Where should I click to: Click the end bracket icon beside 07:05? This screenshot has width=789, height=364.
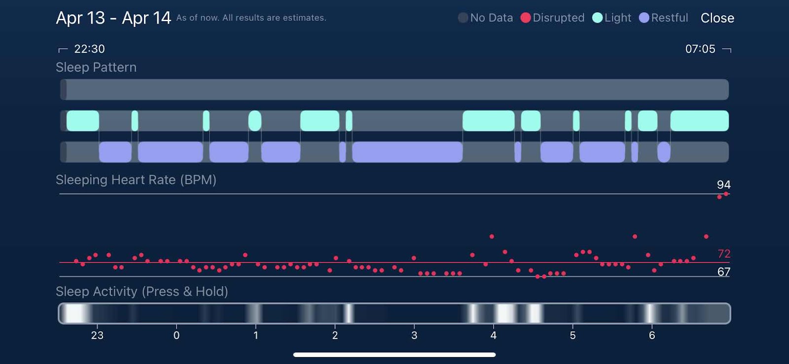click(x=726, y=49)
